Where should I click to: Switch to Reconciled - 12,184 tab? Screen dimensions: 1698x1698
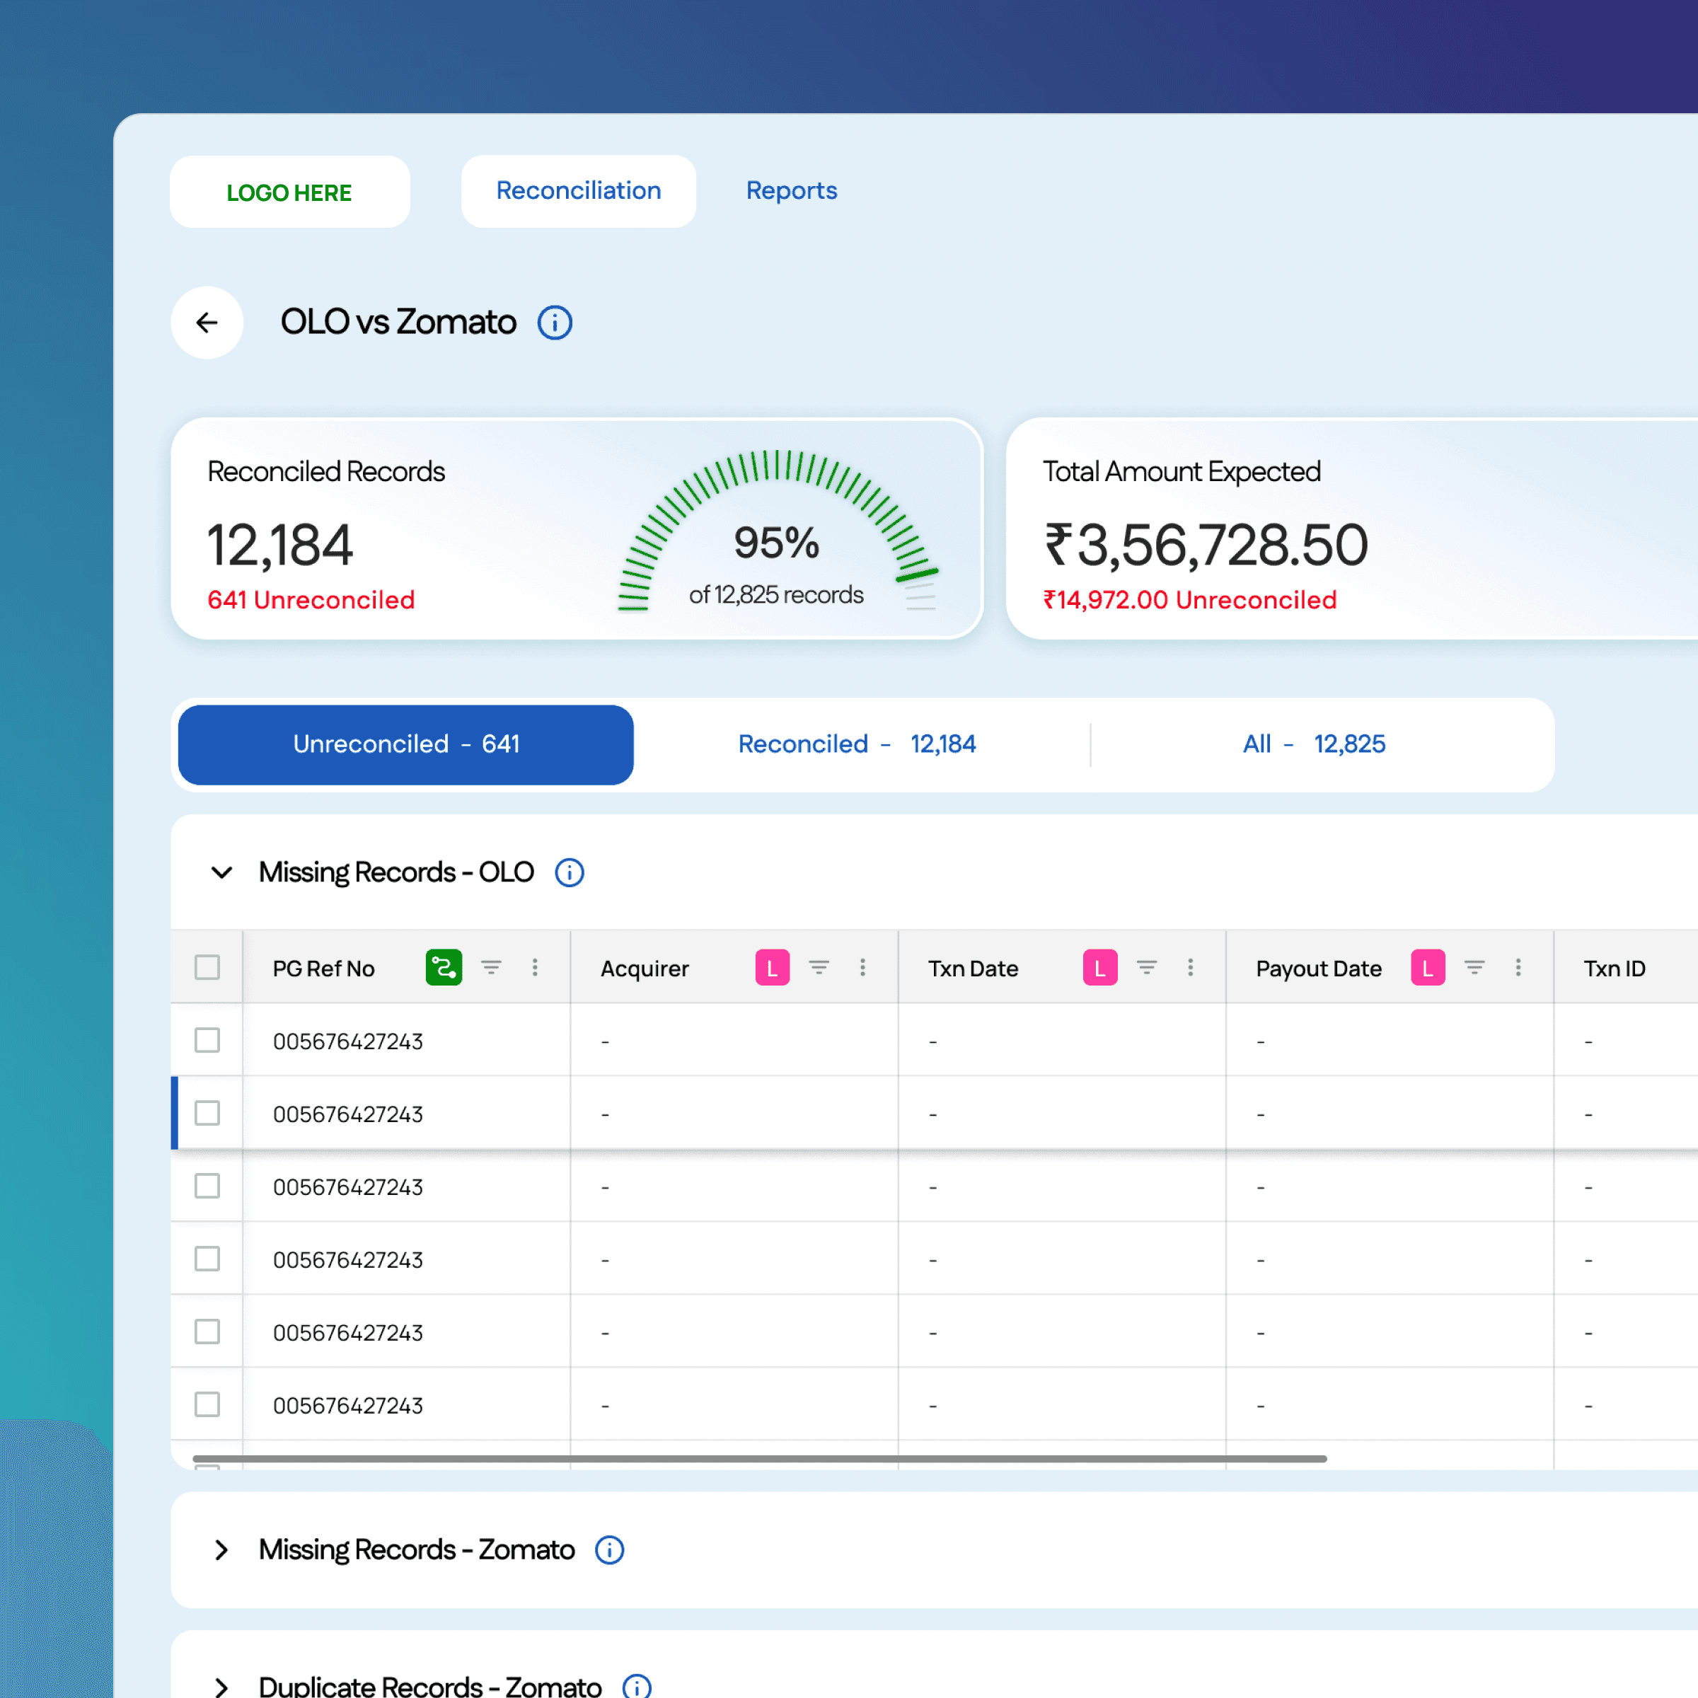pos(857,744)
